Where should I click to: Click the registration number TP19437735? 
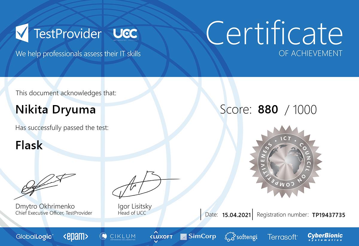point(328,215)
